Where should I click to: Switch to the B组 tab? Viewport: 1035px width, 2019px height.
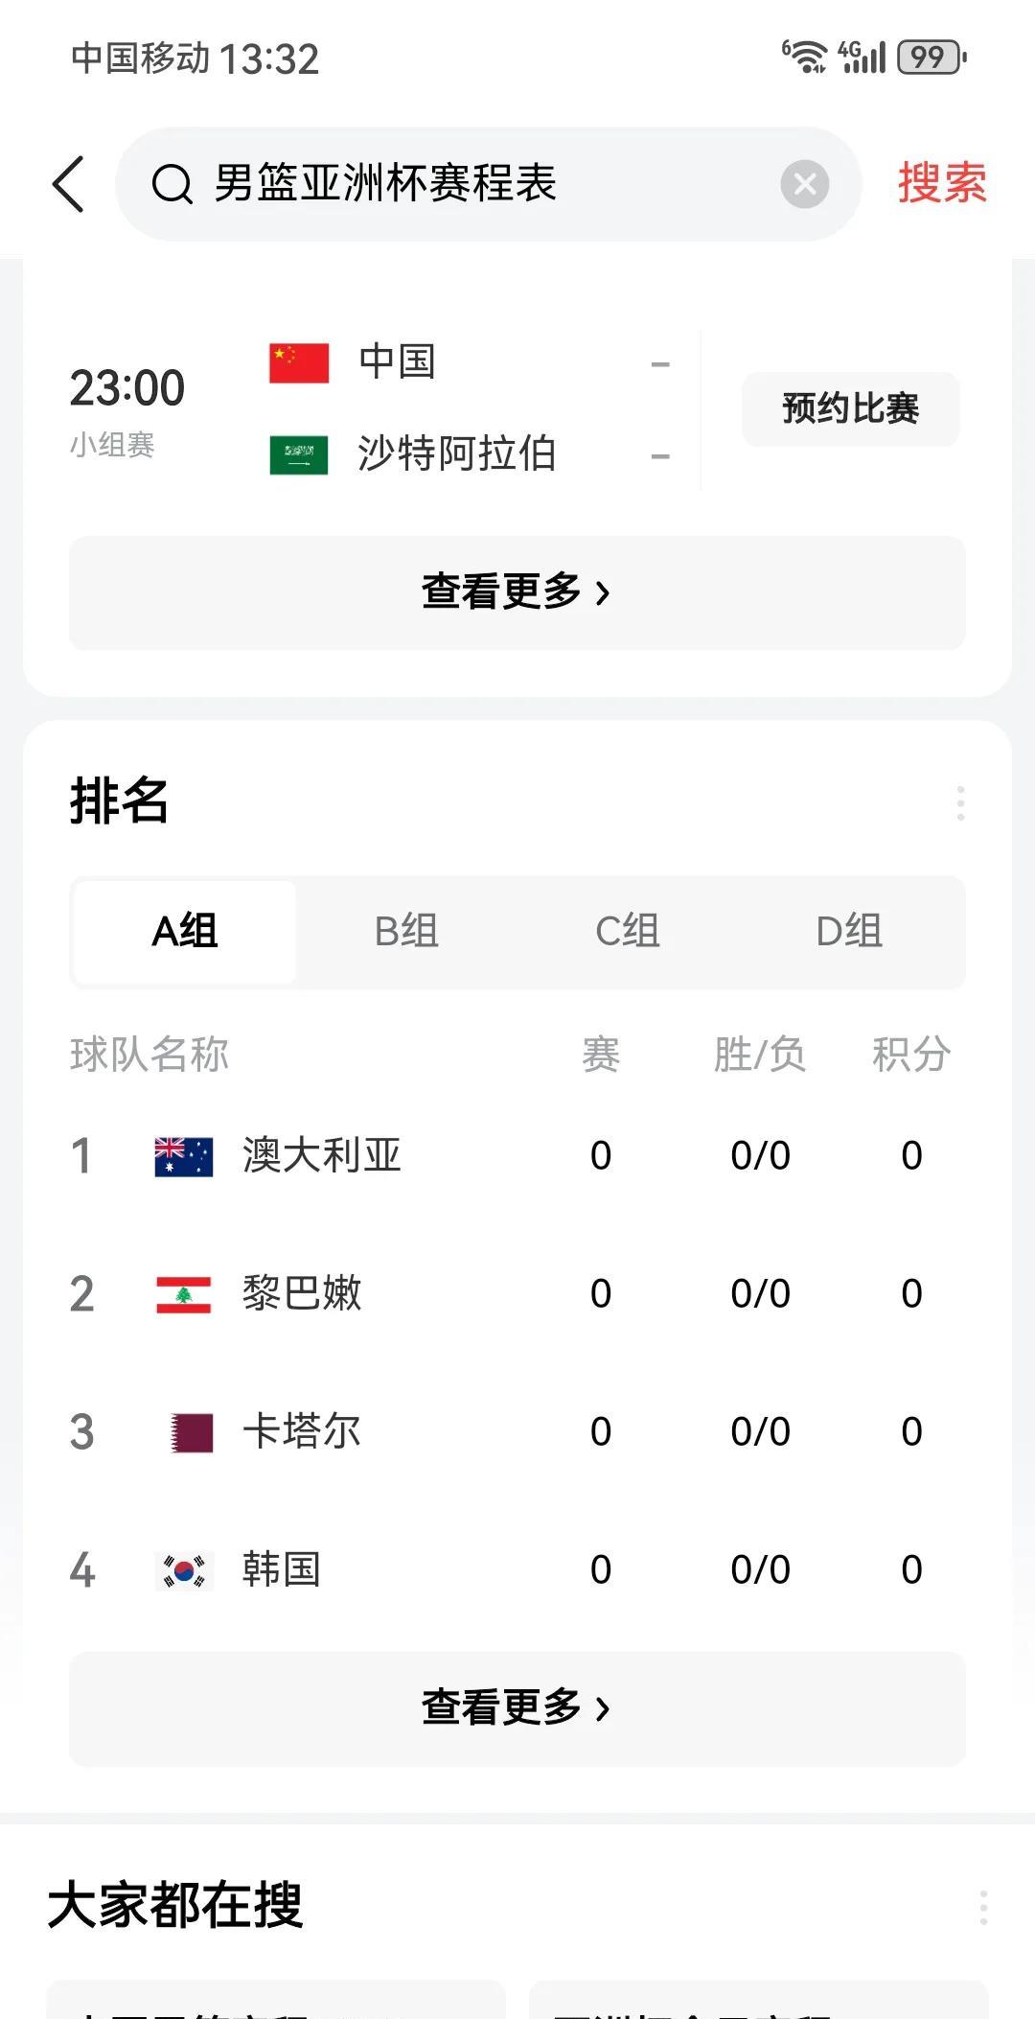coord(406,932)
